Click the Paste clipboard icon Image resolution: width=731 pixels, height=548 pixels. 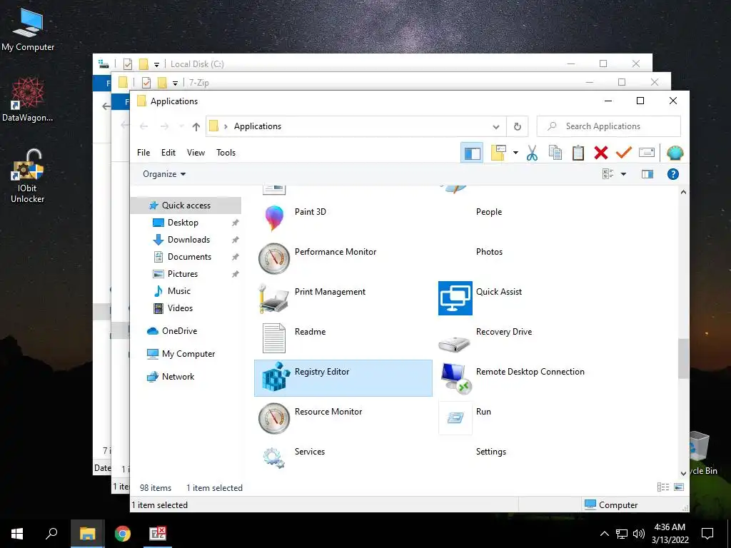pyautogui.click(x=578, y=153)
